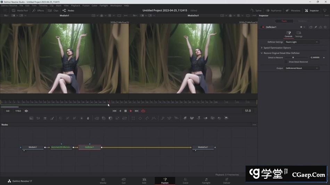Click the Play button in transport controls

pos(131,111)
